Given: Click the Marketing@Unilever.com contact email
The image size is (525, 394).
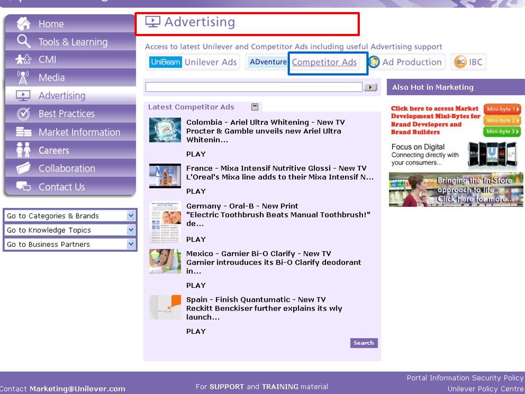Looking at the screenshot, I should [x=77, y=389].
